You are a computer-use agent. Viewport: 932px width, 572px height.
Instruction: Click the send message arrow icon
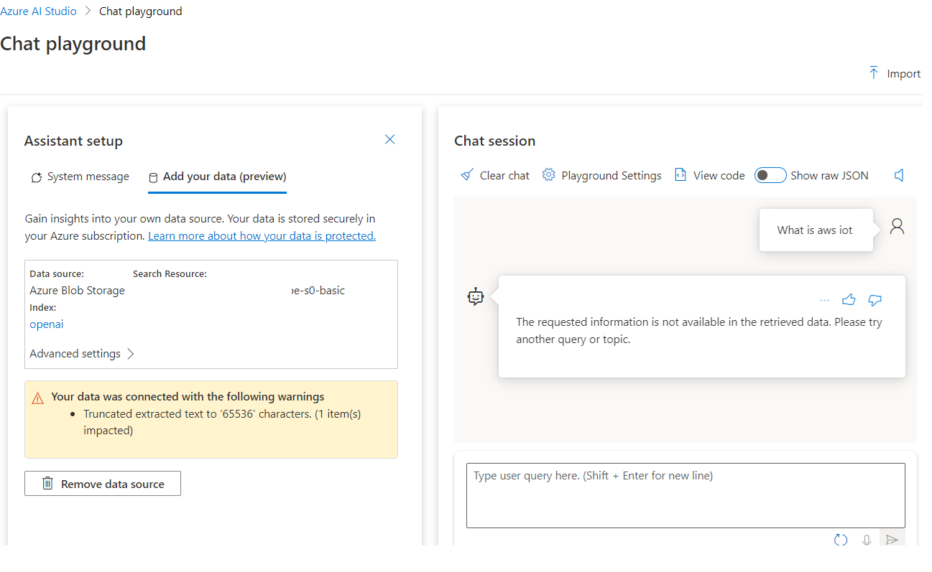[x=892, y=540]
